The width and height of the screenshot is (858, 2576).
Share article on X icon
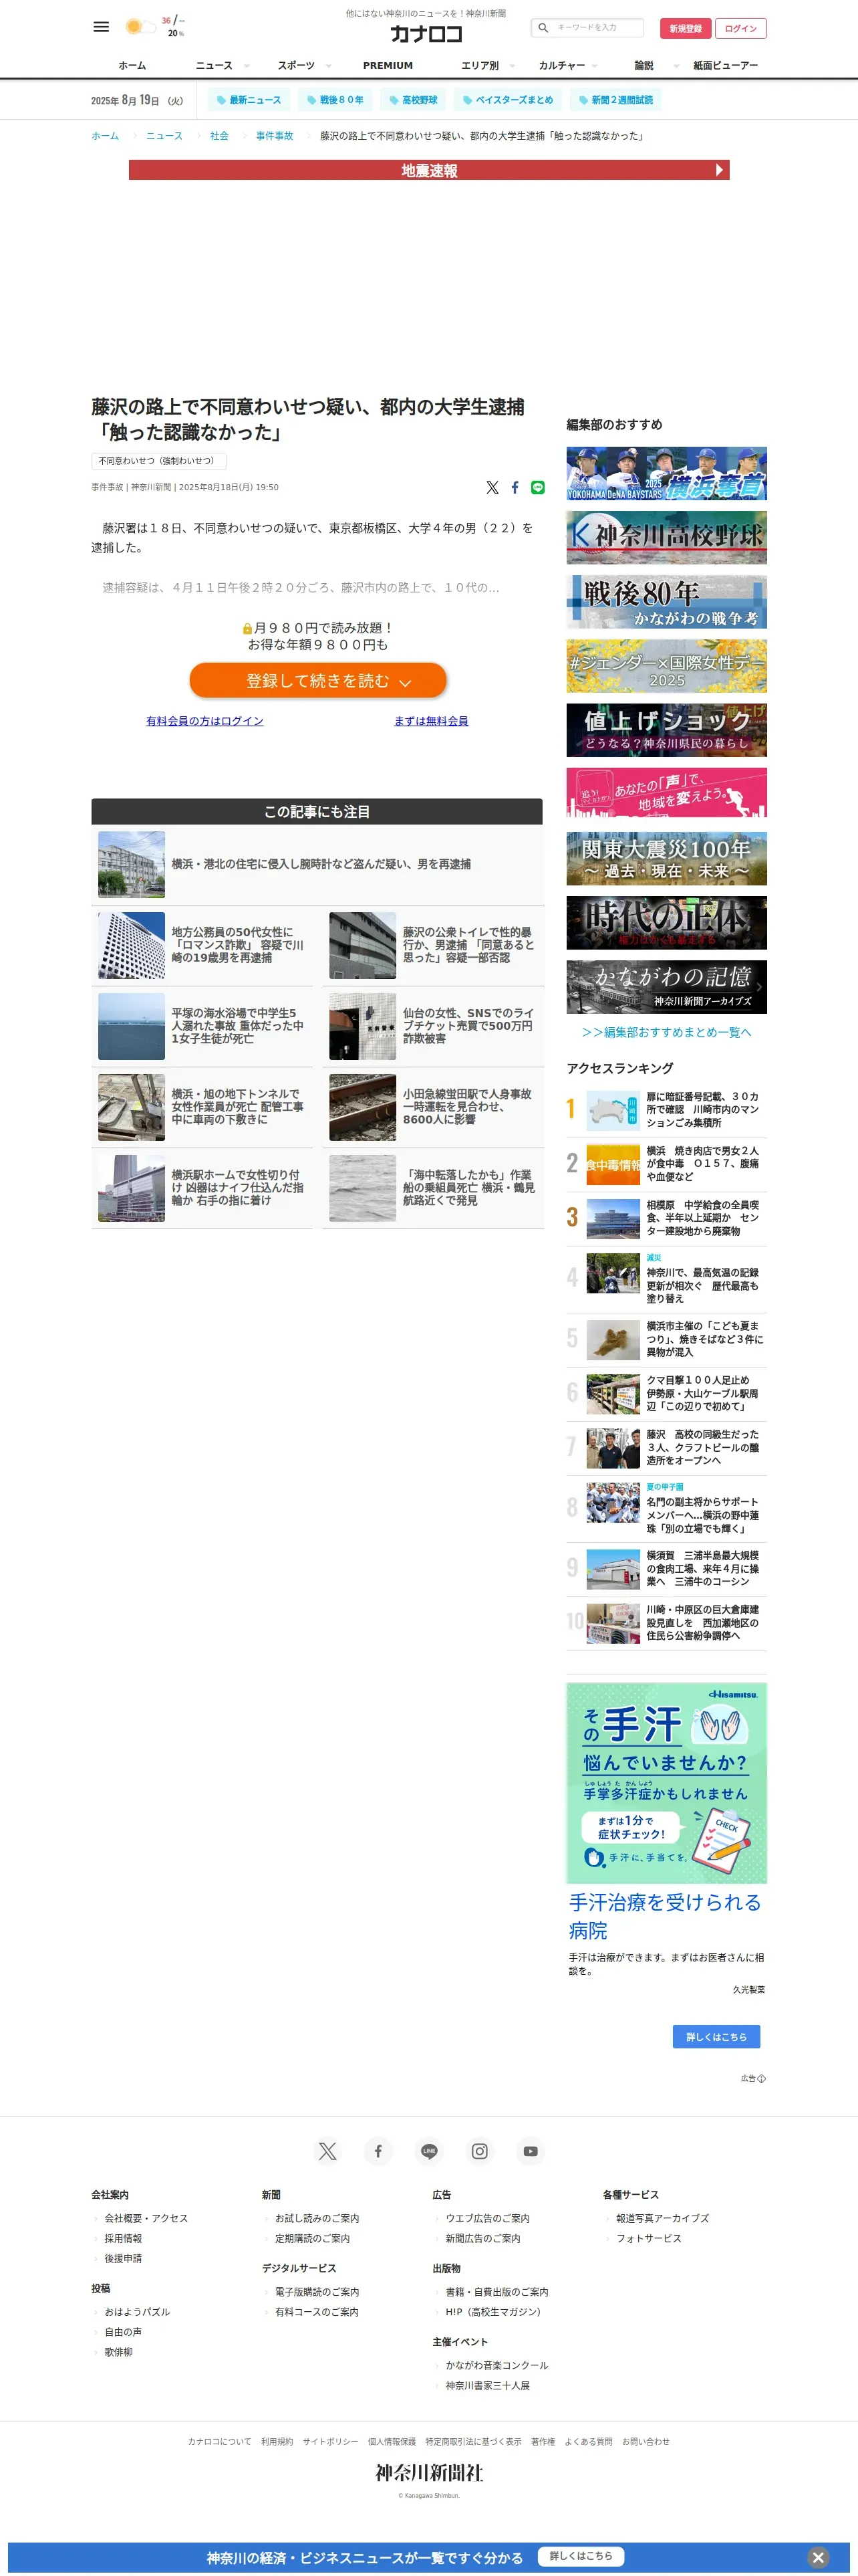(492, 488)
